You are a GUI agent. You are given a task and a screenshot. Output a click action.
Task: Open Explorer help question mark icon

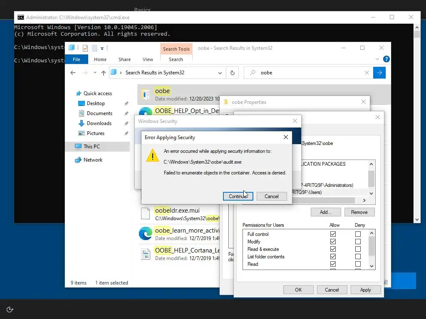click(x=386, y=59)
